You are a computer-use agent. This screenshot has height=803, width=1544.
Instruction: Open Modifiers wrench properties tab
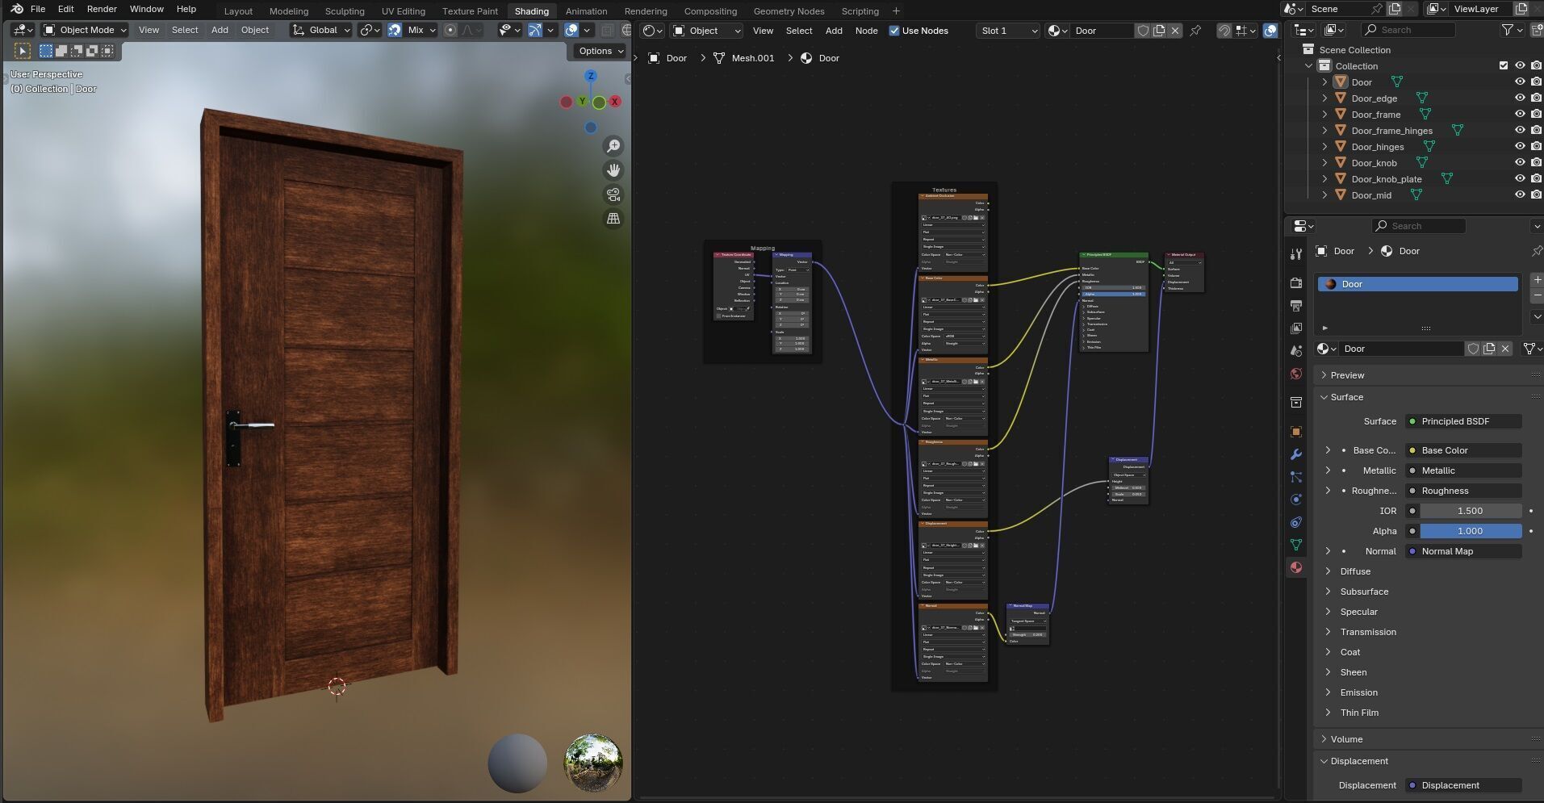click(x=1296, y=454)
